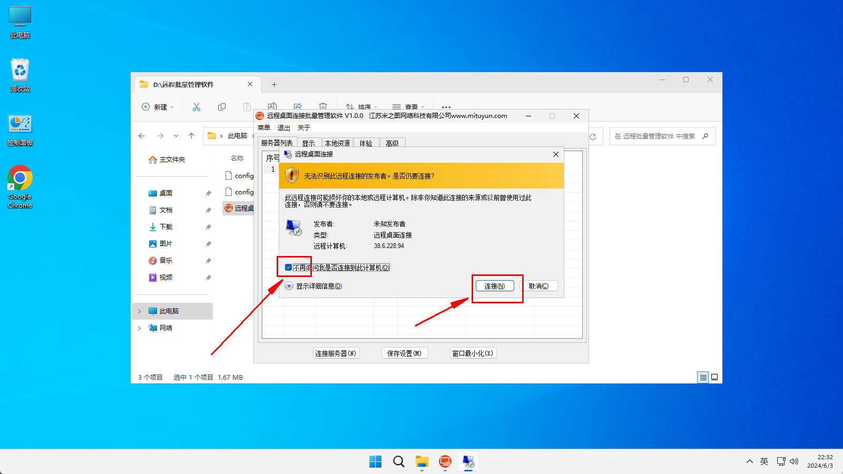Viewport: 843px width, 474px height.
Task: Switch to the 高级 tab
Action: [x=393, y=143]
